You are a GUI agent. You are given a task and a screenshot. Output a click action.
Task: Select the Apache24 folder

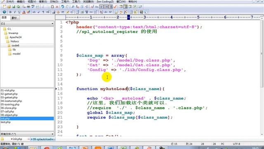coord(16,37)
